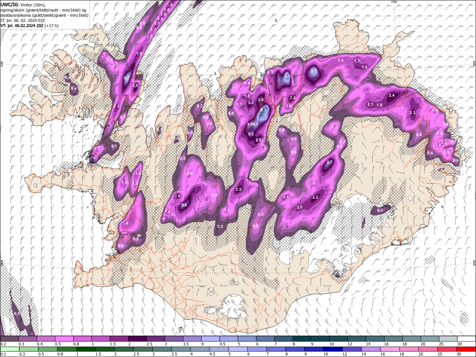Click the 2.0 snowfall value on map
The image size is (476, 357).
click(300, 207)
